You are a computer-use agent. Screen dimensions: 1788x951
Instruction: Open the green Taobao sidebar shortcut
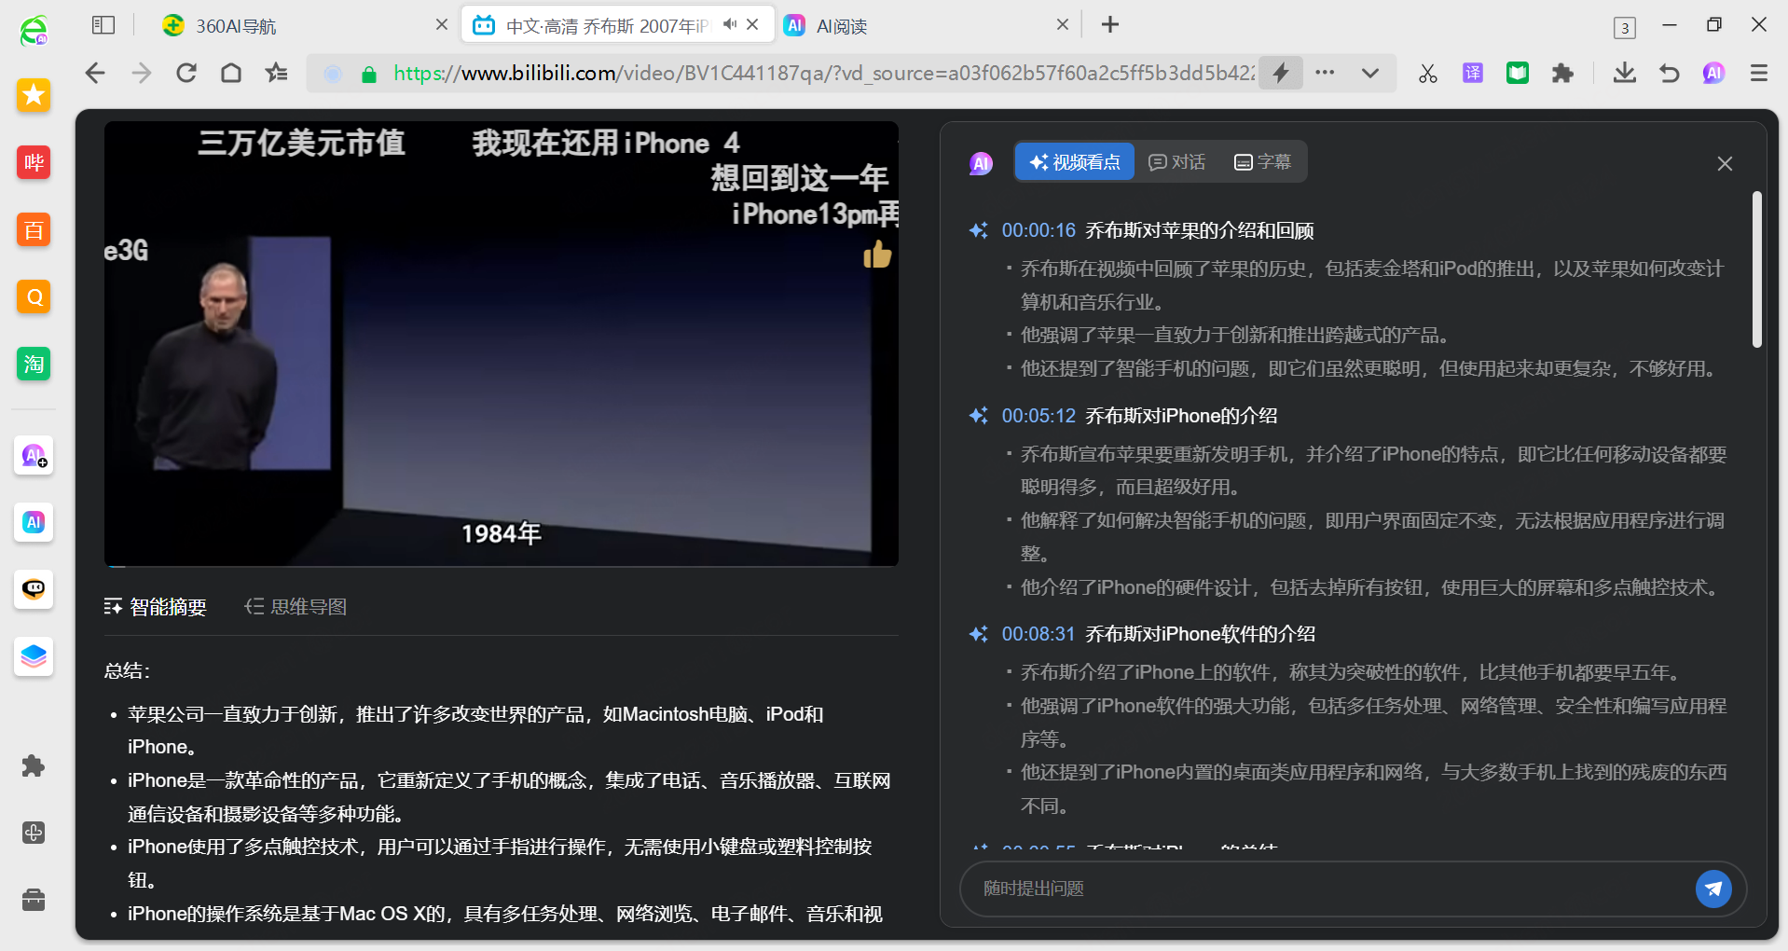click(34, 364)
